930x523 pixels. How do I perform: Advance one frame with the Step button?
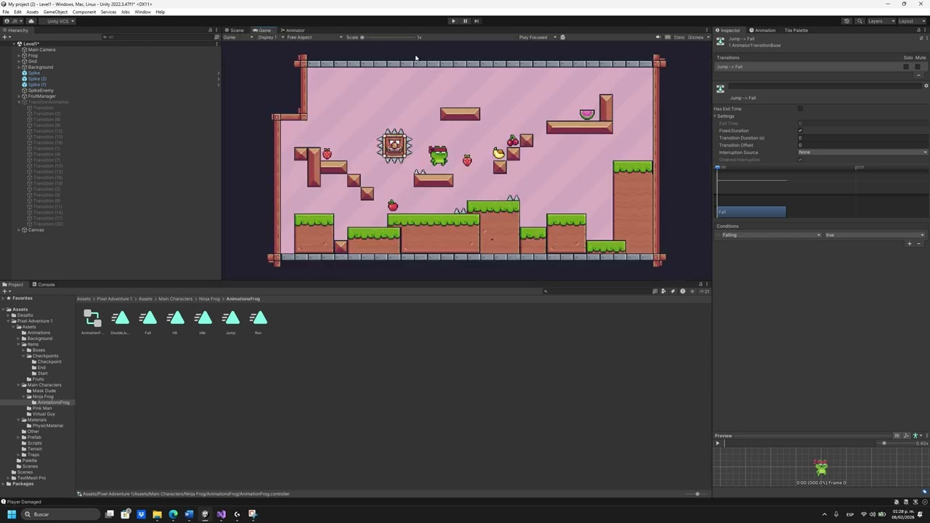477,21
